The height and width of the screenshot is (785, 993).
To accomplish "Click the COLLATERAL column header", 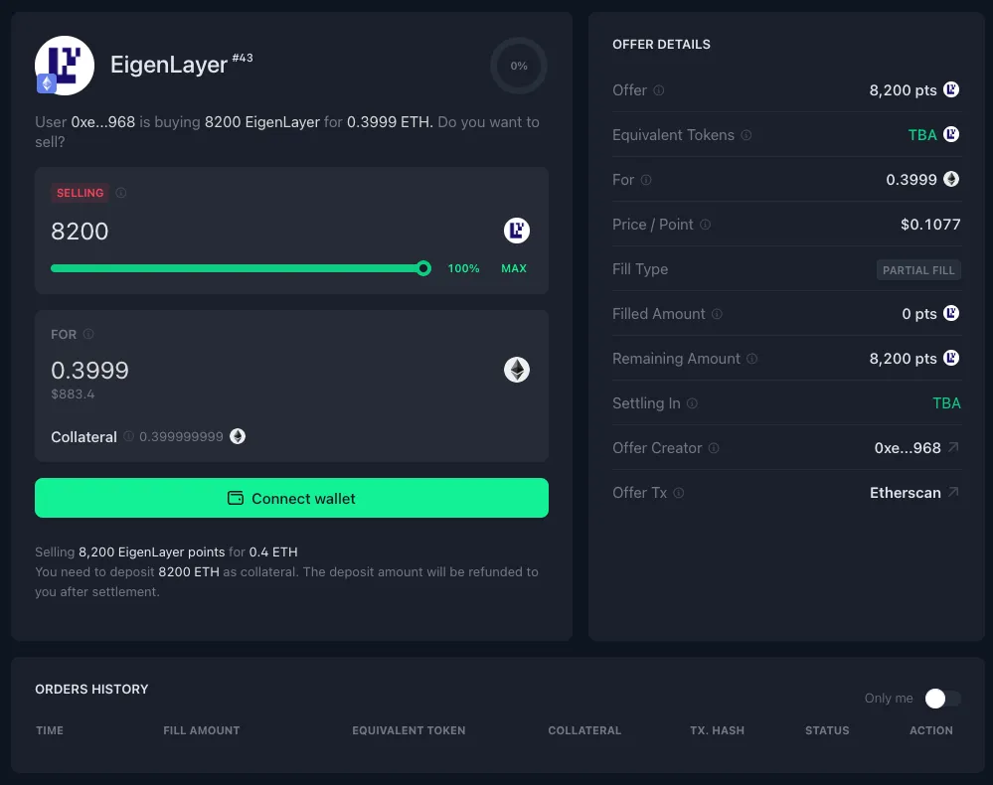I will [x=584, y=730].
